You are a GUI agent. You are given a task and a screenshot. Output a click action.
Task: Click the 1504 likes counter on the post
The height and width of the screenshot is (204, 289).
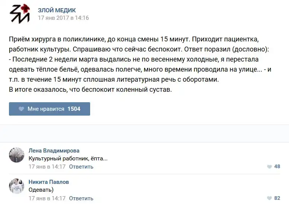coord(74,109)
